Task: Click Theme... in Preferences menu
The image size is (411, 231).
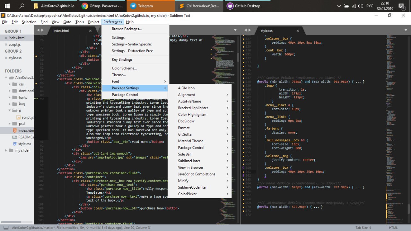Action: pos(135,75)
